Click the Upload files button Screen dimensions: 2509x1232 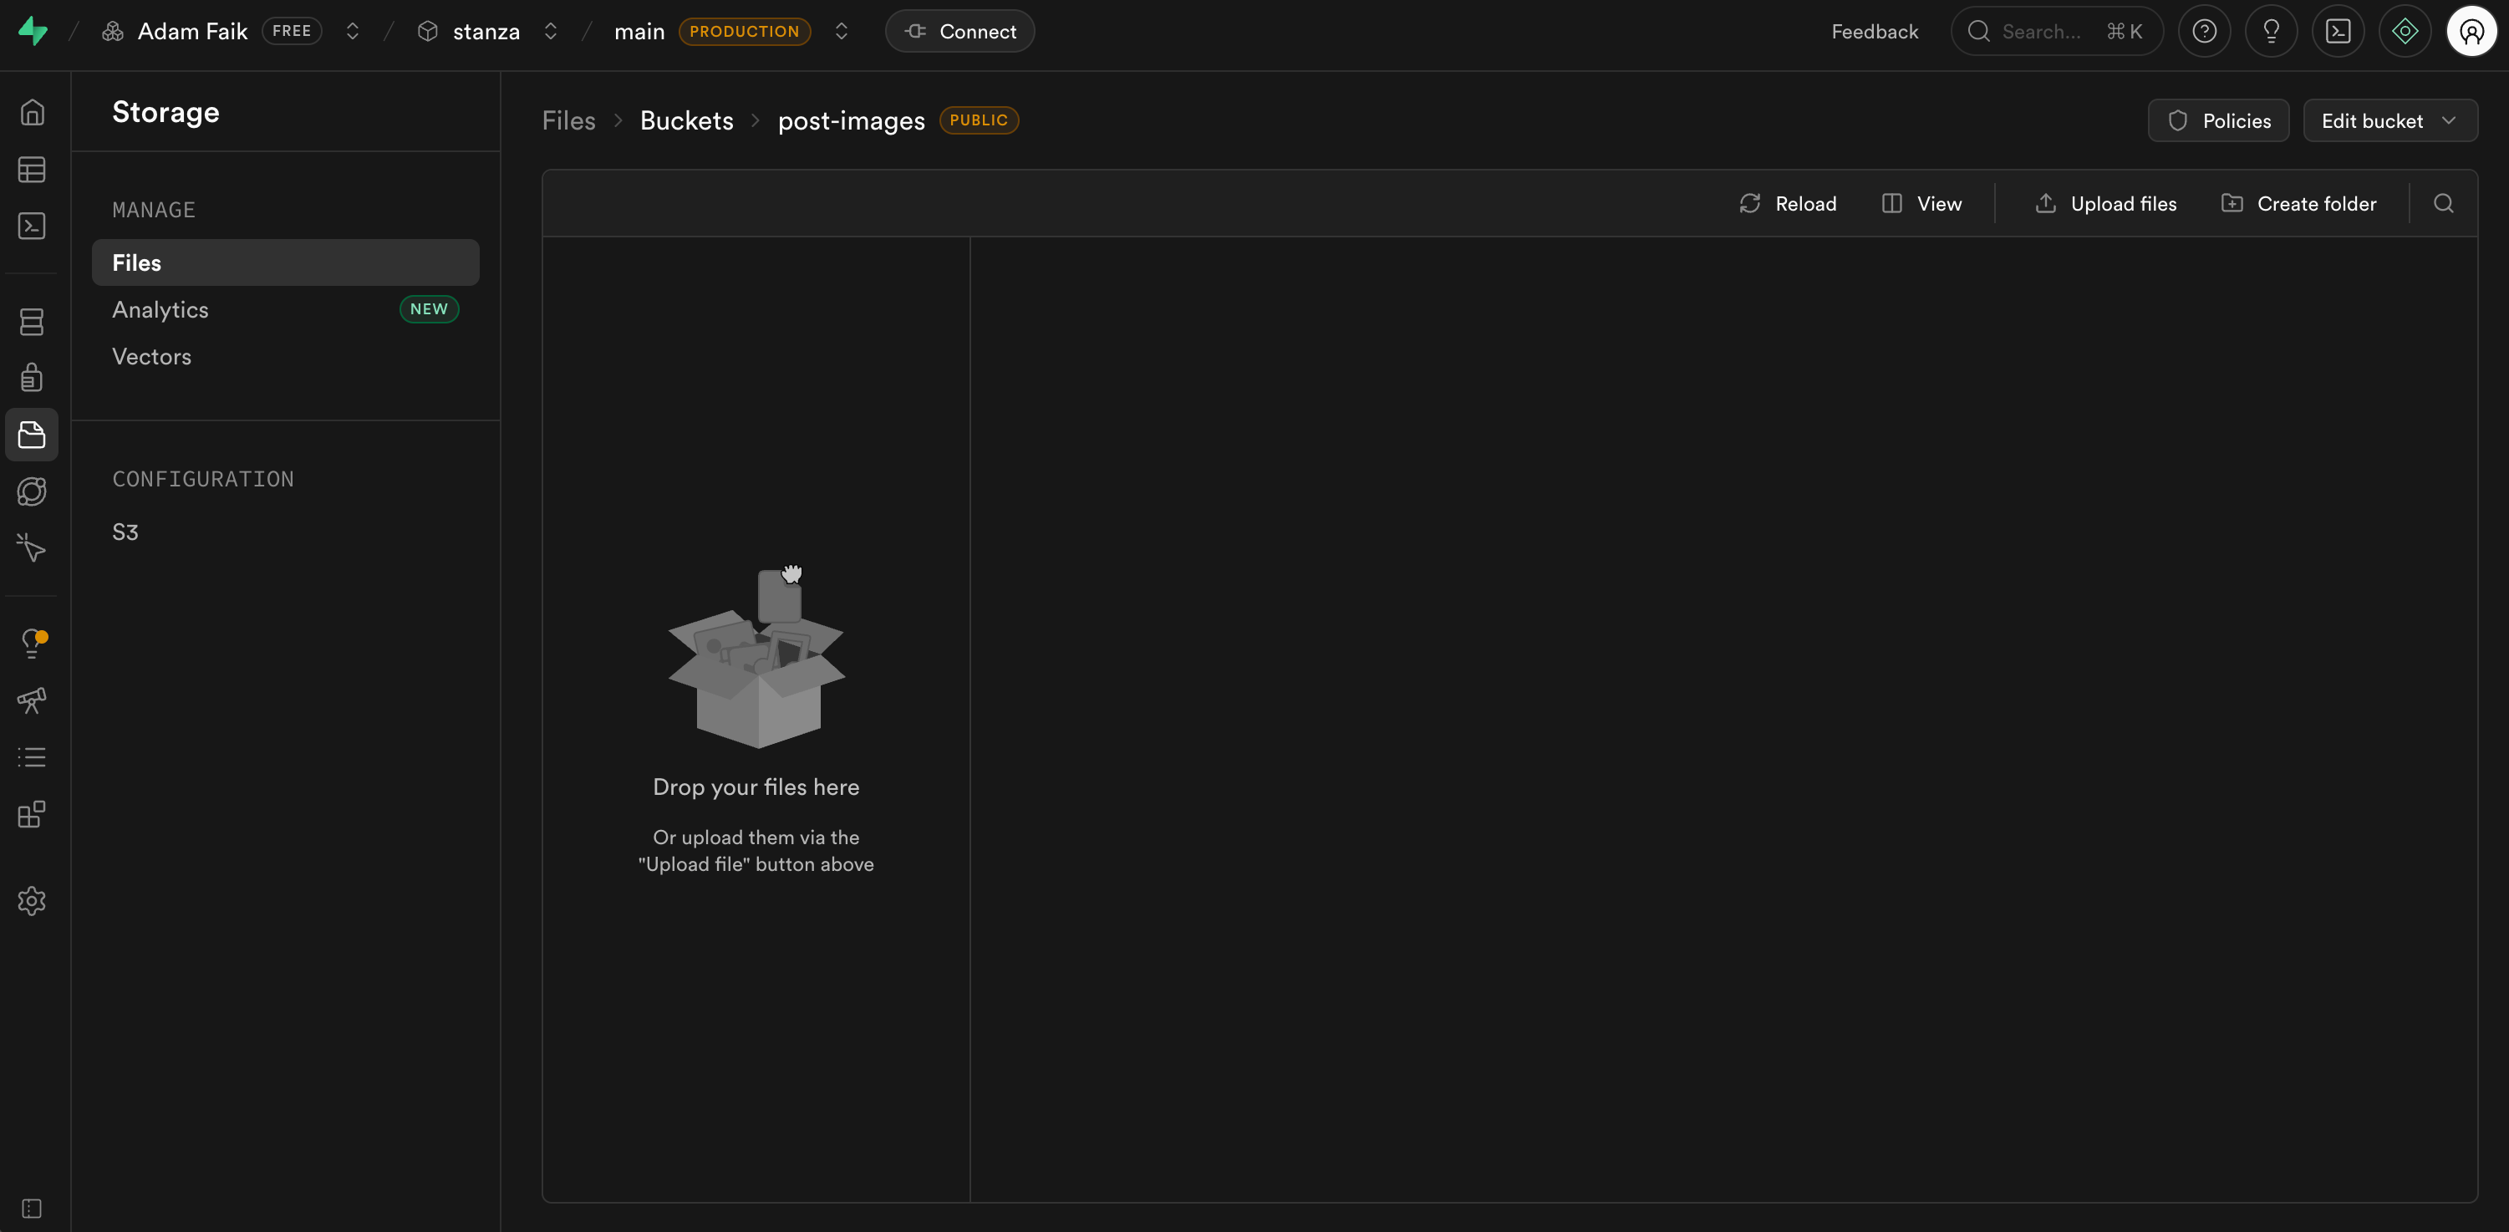[2106, 204]
